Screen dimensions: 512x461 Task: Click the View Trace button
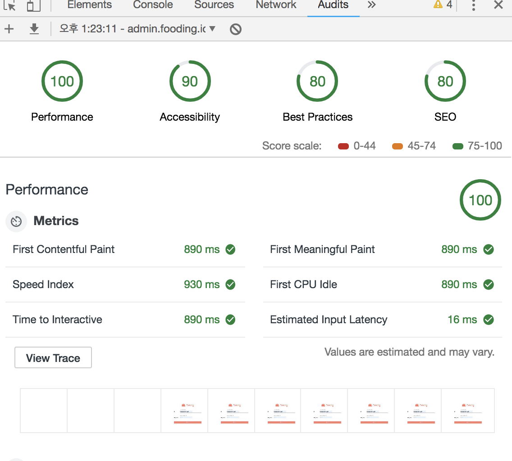tap(53, 358)
